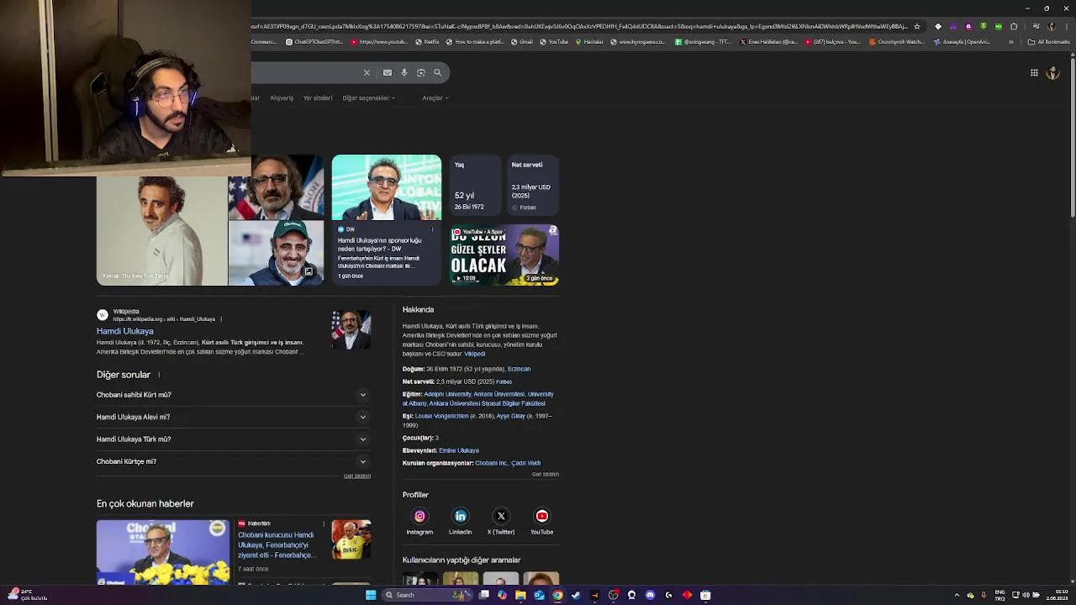Viewport: 1076px width, 605px height.
Task: Click the magnifier search button
Action: 438,72
